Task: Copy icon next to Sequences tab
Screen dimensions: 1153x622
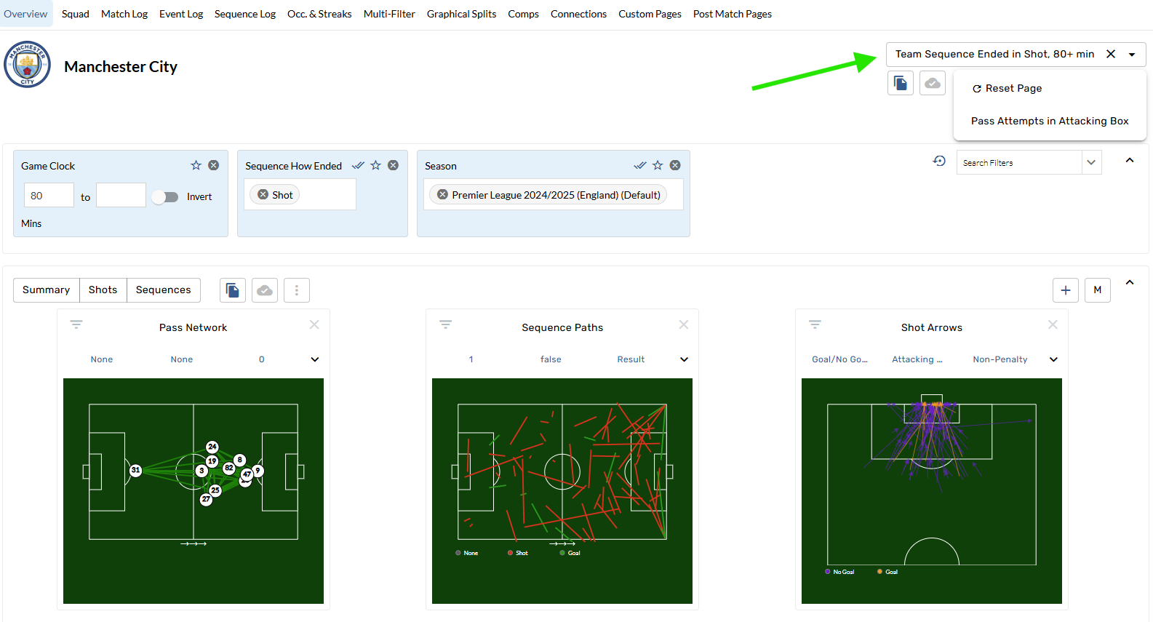Action: [233, 290]
